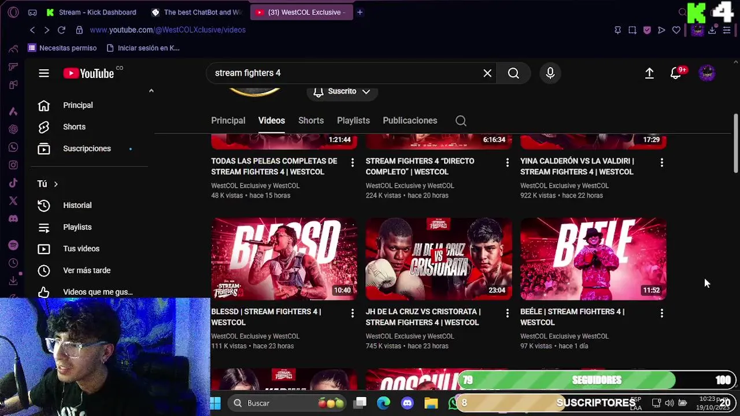Open Suscripciones in the YouTube sidebar

tap(88, 148)
